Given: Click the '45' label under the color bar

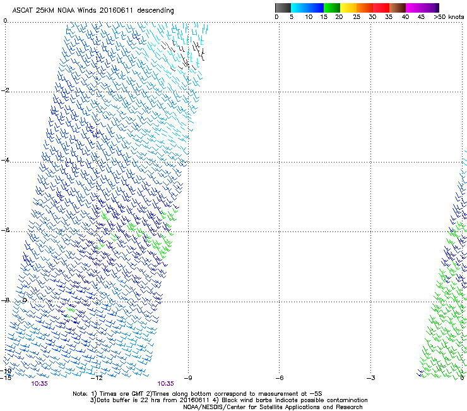Looking at the screenshot, I should 421,17.
